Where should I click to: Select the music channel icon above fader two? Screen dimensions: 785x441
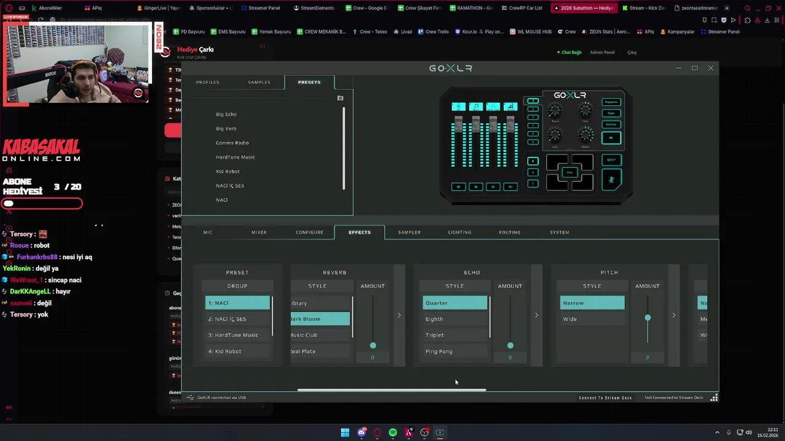coord(476,107)
